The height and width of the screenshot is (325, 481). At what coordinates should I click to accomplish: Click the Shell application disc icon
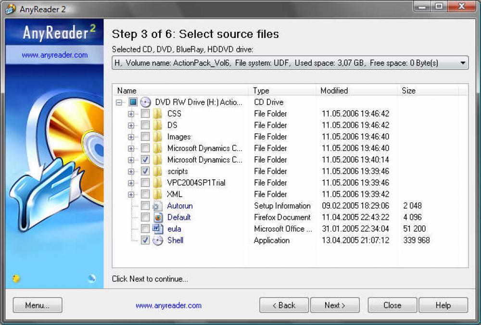[158, 240]
